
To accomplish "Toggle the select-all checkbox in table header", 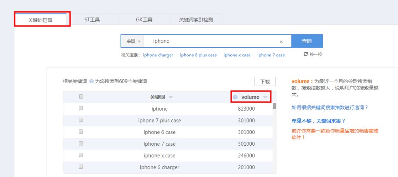I will coord(81,97).
